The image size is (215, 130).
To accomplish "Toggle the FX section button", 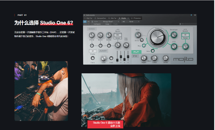I will coord(135,56).
